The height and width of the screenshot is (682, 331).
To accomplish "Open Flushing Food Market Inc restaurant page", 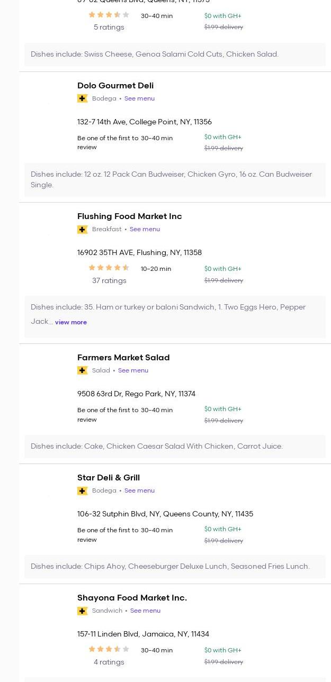I will tap(129, 216).
